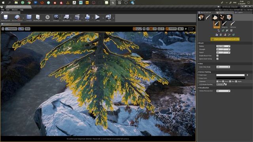253x142 pixels.
Task: Click the Play toolbar button
Action: 98,18
